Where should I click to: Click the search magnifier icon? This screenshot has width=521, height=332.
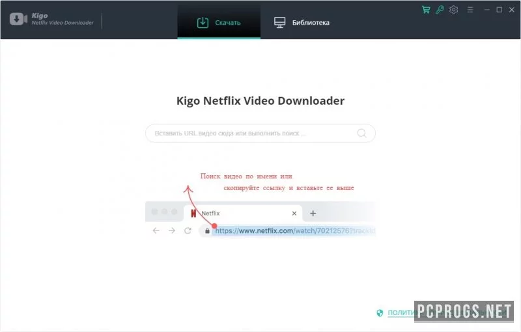[362, 133]
